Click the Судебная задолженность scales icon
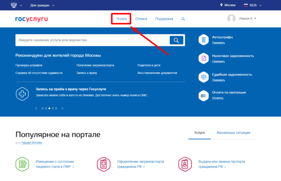This screenshot has height=181, width=281. (x=204, y=77)
